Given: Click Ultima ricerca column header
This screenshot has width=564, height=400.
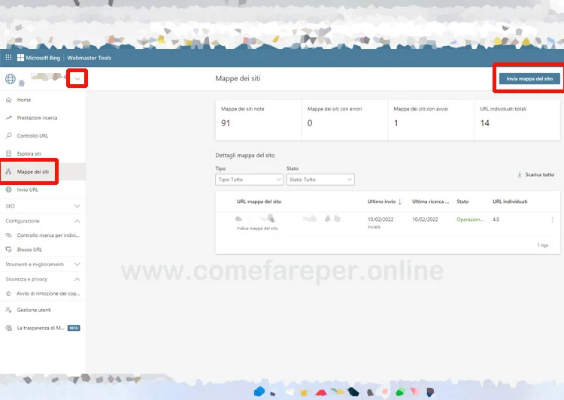Looking at the screenshot, I should [x=431, y=202].
